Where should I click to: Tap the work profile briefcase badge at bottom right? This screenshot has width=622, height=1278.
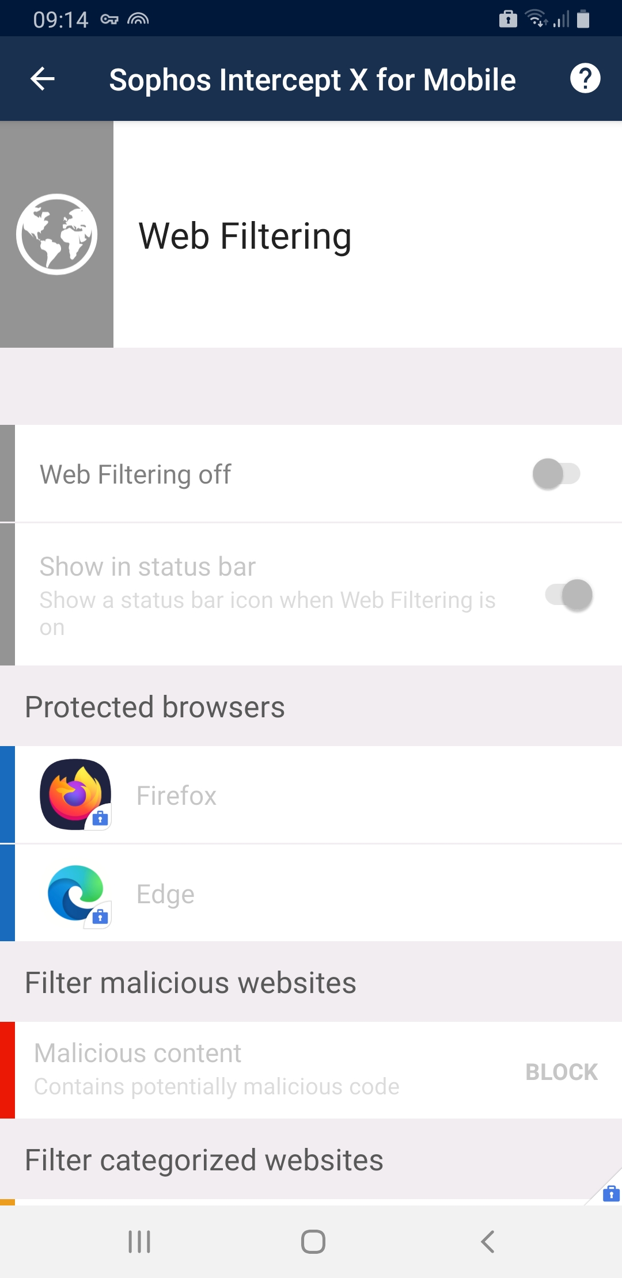click(611, 1194)
